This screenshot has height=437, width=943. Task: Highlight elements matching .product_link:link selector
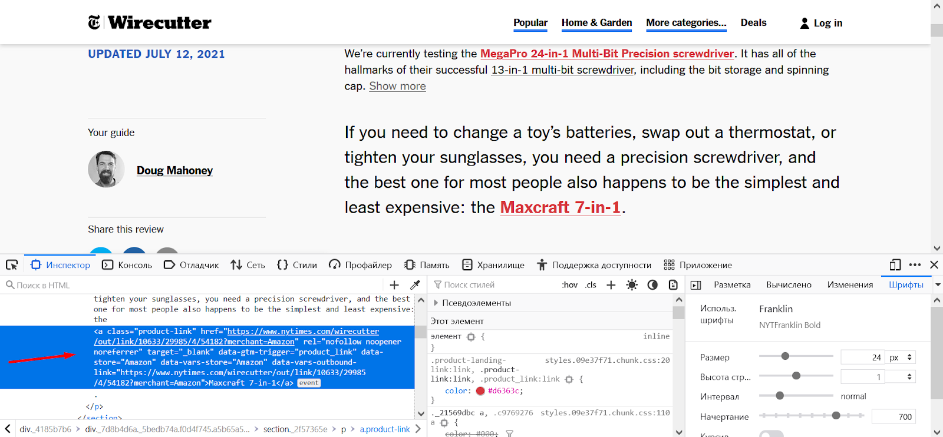[x=569, y=380]
